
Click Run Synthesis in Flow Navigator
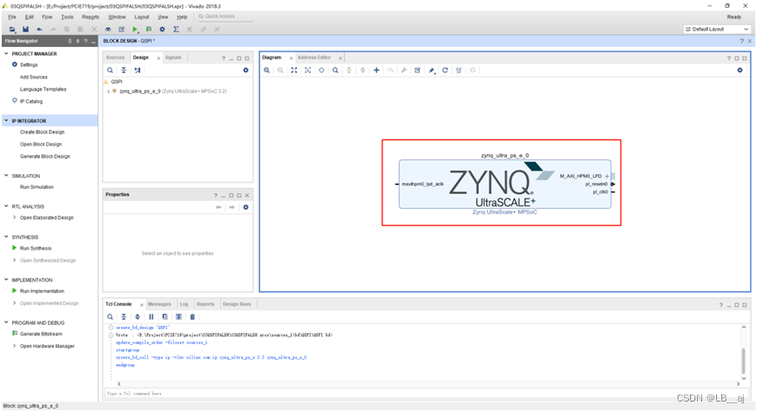[x=35, y=248]
